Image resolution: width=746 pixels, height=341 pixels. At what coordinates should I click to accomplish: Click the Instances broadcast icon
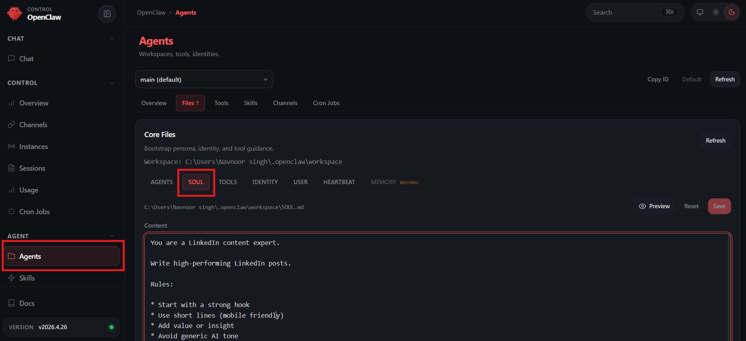(11, 147)
